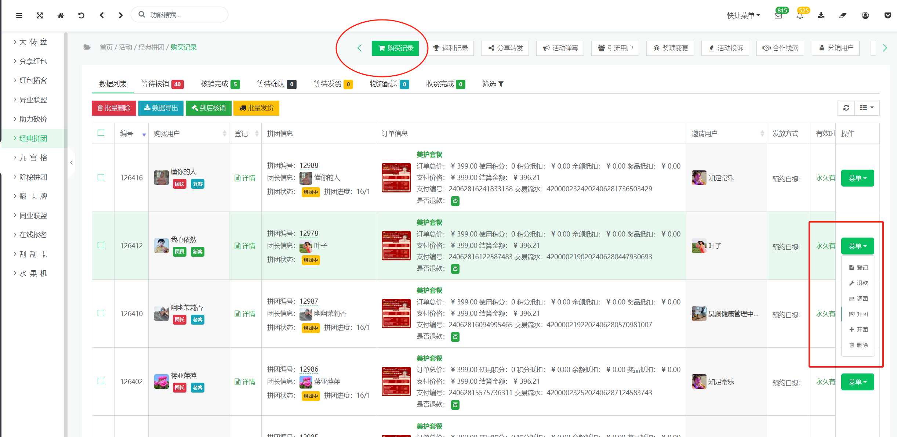Open 详情 for order 126416
This screenshot has height=437, width=897.
[245, 178]
